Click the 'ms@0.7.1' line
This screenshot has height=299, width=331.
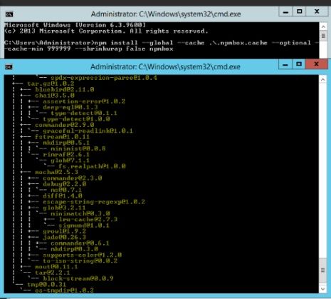point(66,191)
